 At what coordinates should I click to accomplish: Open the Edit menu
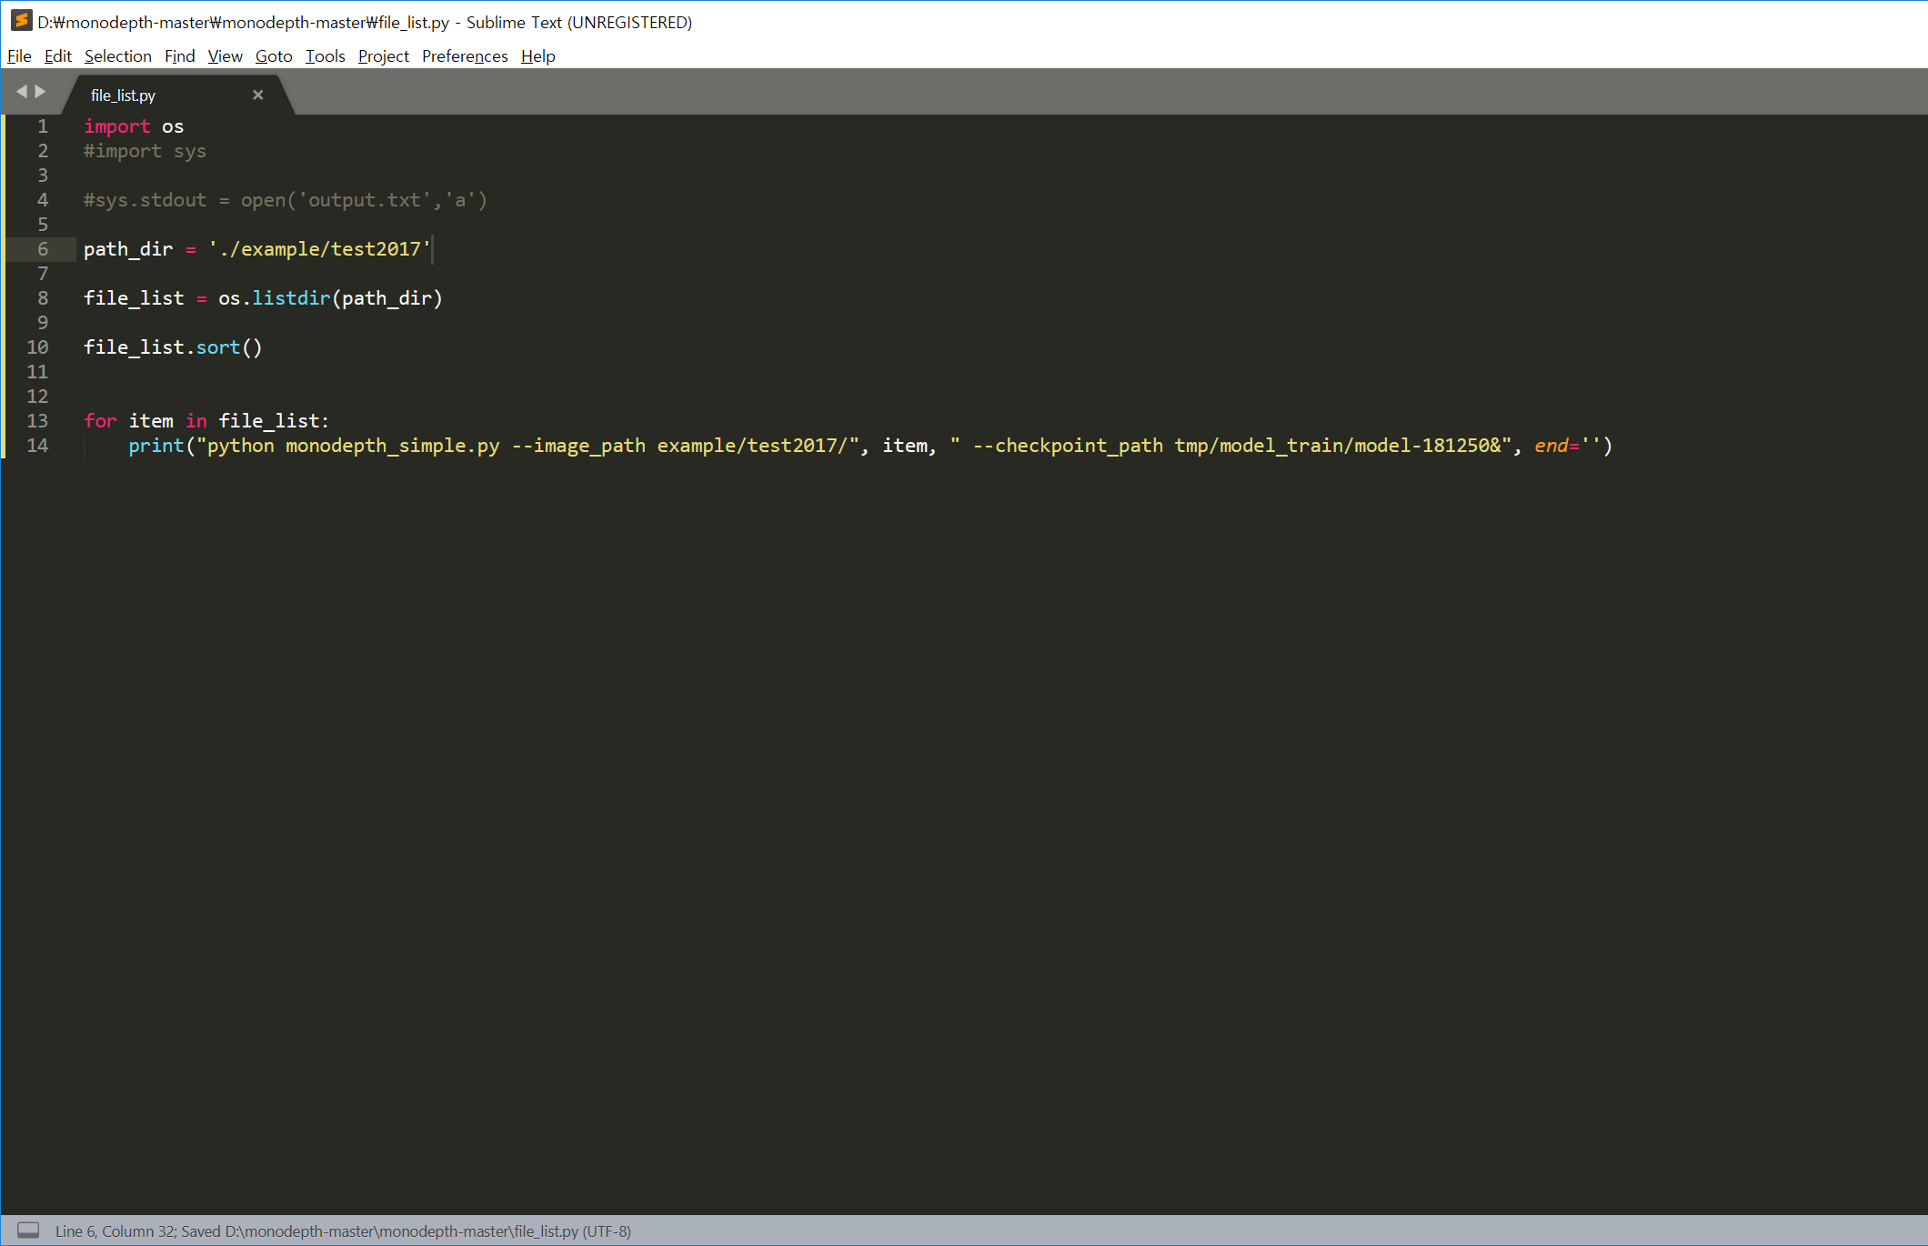tap(57, 56)
